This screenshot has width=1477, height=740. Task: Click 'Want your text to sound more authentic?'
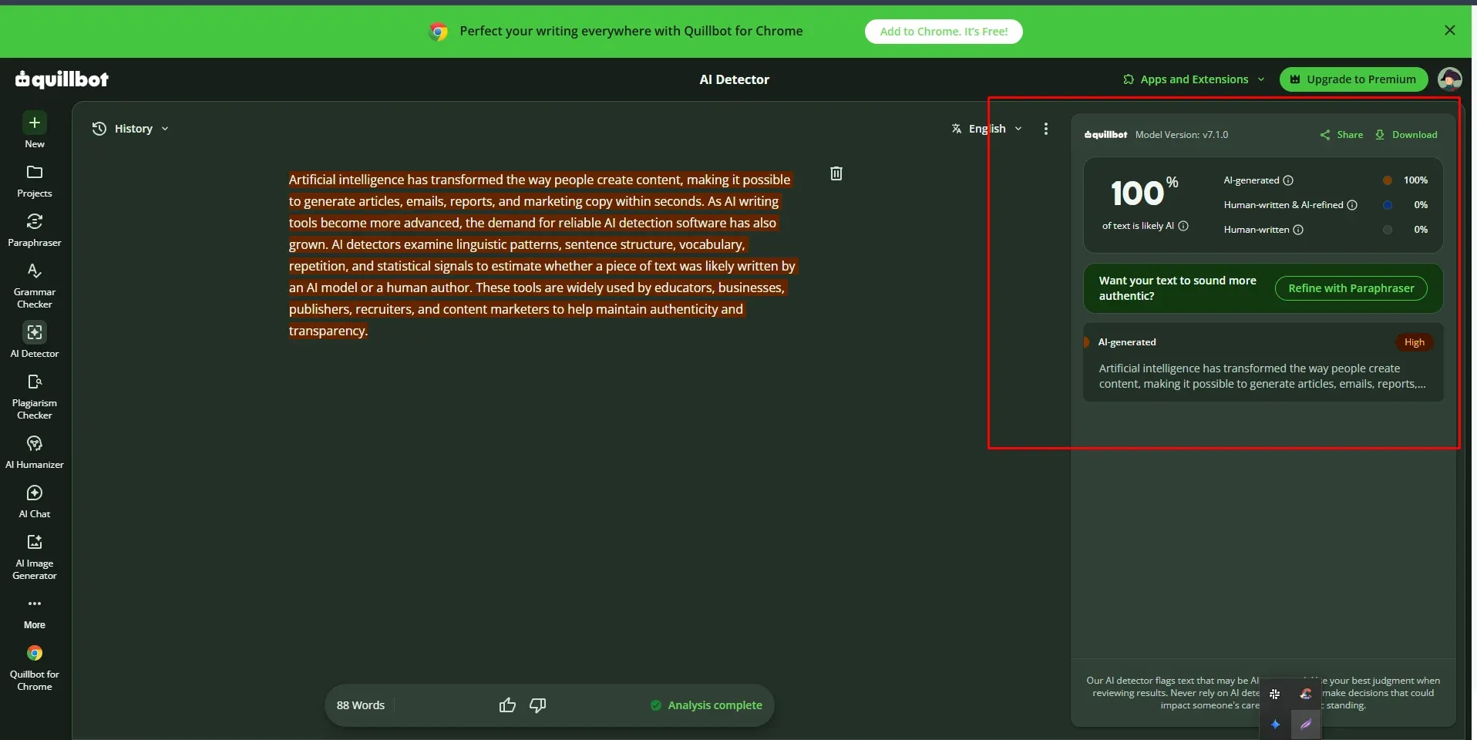pyautogui.click(x=1177, y=288)
